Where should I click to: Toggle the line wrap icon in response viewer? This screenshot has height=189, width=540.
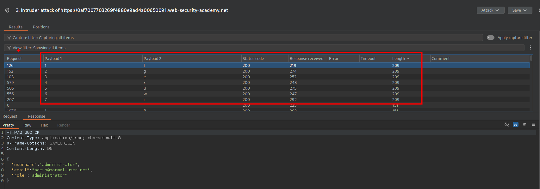point(516,124)
